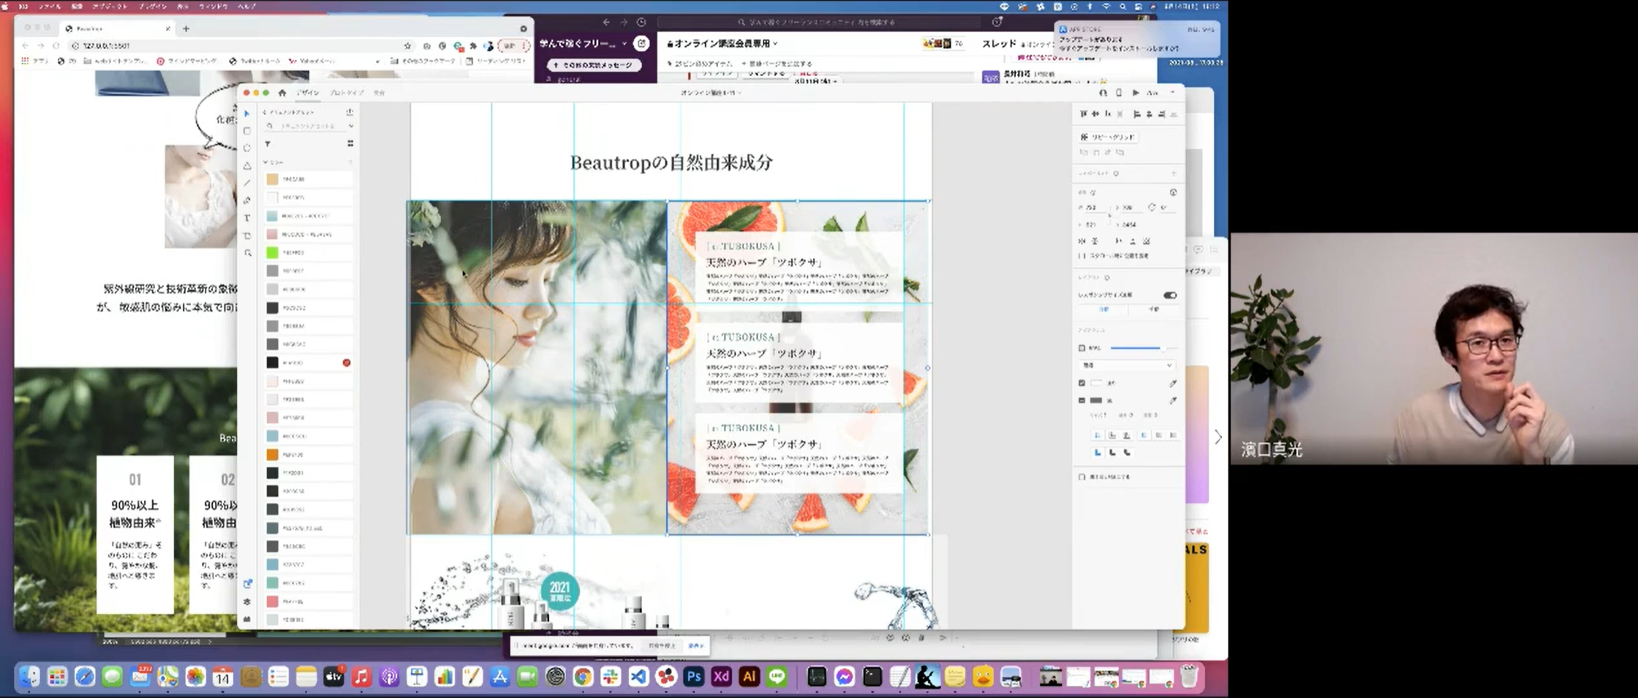The width and height of the screenshot is (1638, 698).
Task: Toggle the border checkbox
Action: [x=1082, y=401]
